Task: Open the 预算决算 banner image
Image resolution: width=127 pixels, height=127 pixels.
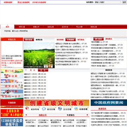Action: (x=12, y=76)
